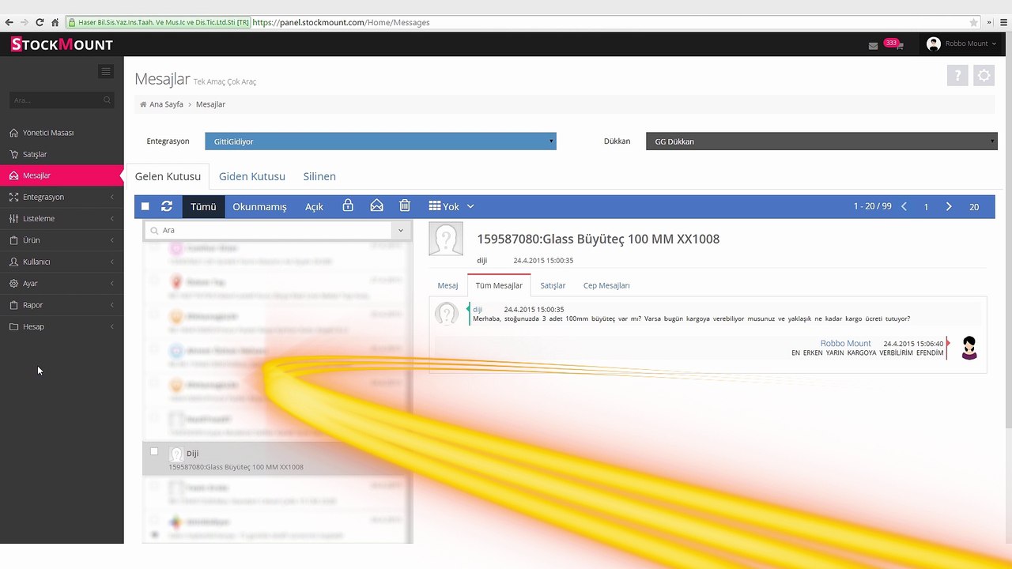Expand the Rapor sidebar menu
Viewport: 1012px width, 569px height.
pos(62,305)
